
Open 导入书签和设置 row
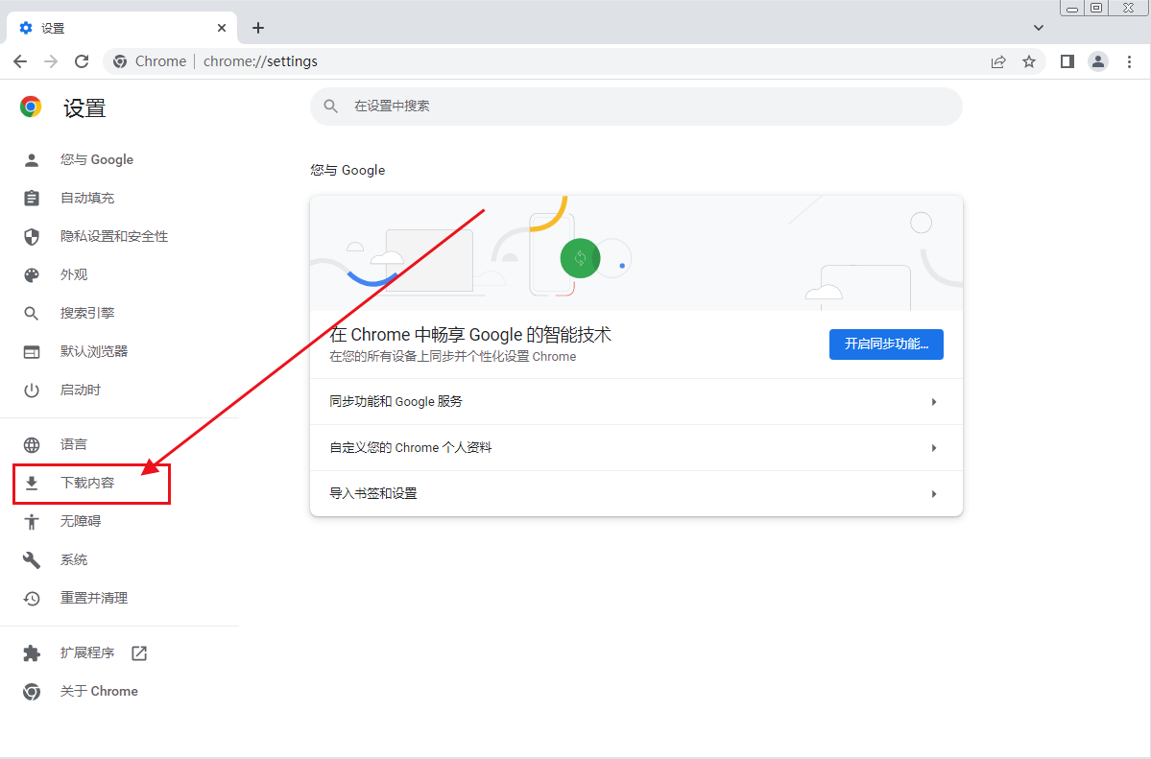(x=636, y=494)
